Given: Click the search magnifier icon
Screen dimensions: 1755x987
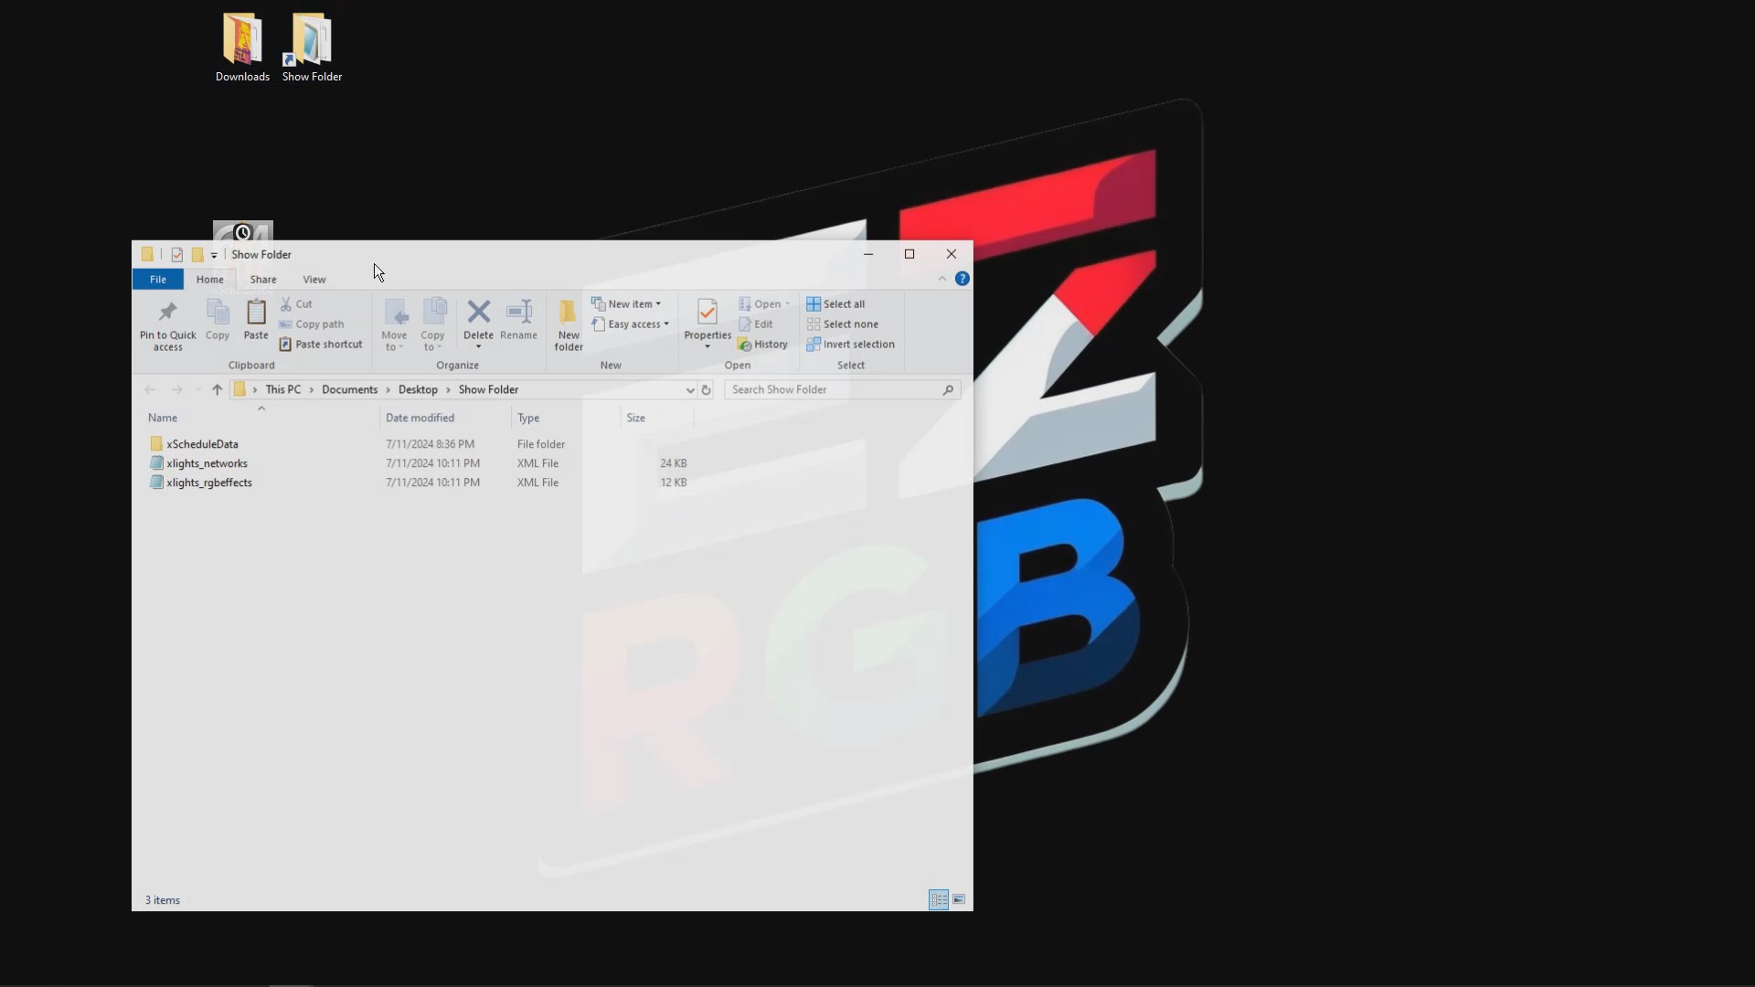Looking at the screenshot, I should 948,390.
